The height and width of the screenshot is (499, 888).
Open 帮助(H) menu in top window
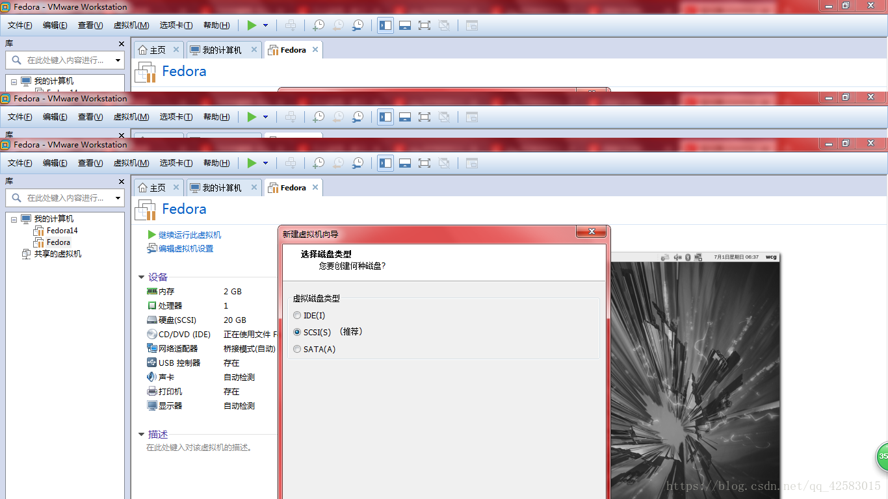[x=216, y=25]
